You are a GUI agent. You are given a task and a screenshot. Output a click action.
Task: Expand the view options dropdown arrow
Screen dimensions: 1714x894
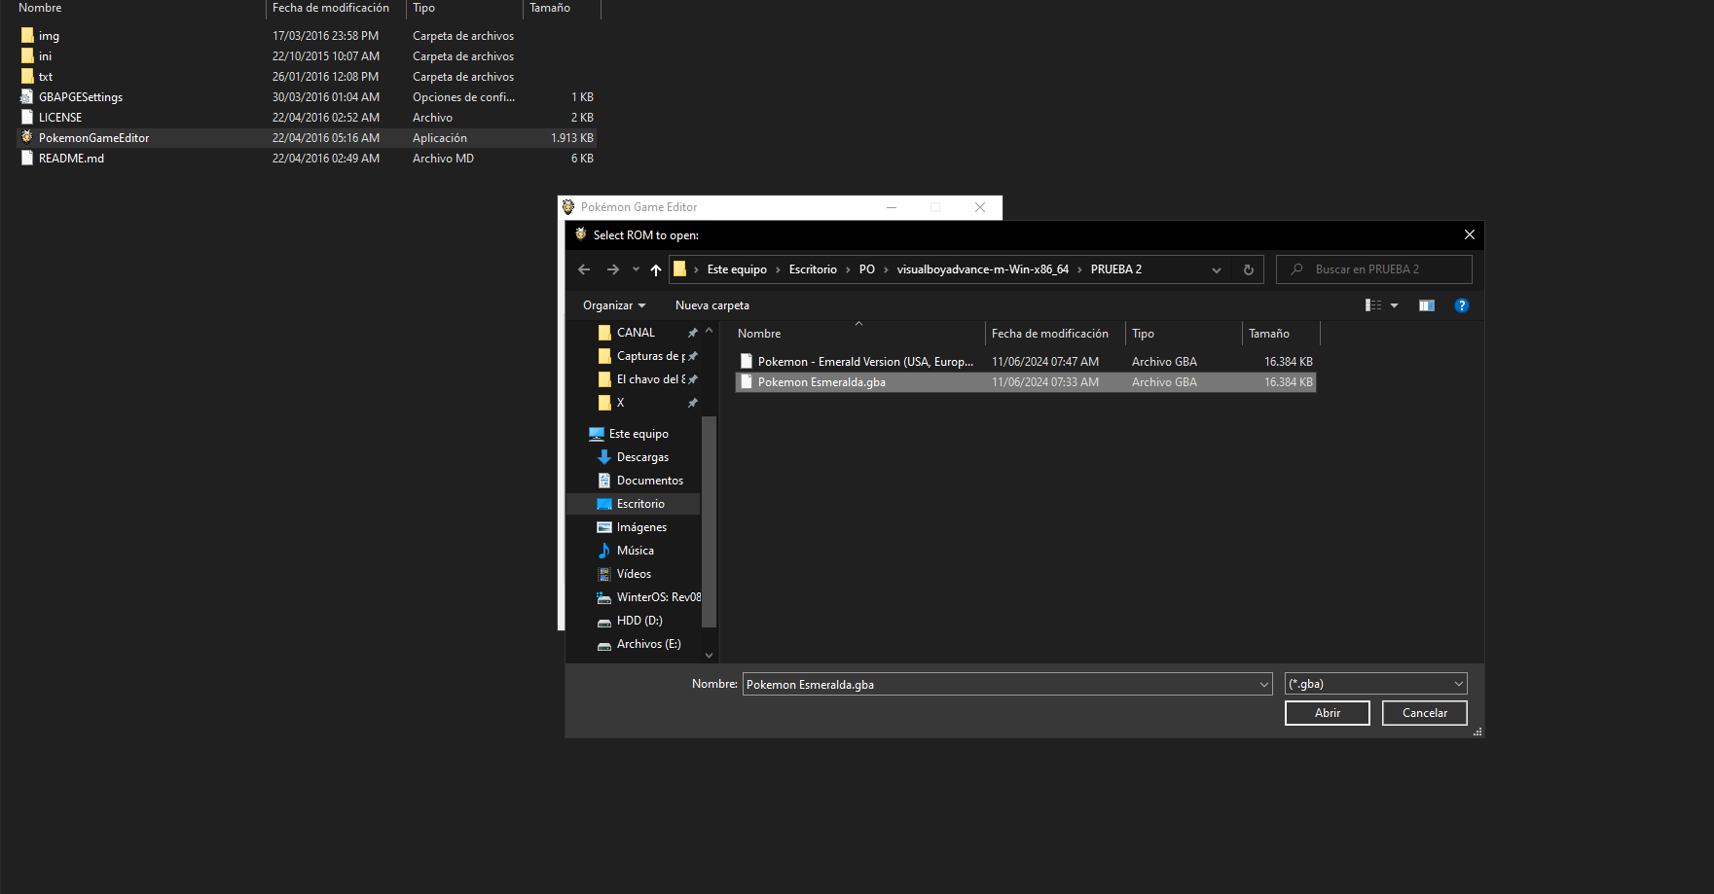point(1395,305)
